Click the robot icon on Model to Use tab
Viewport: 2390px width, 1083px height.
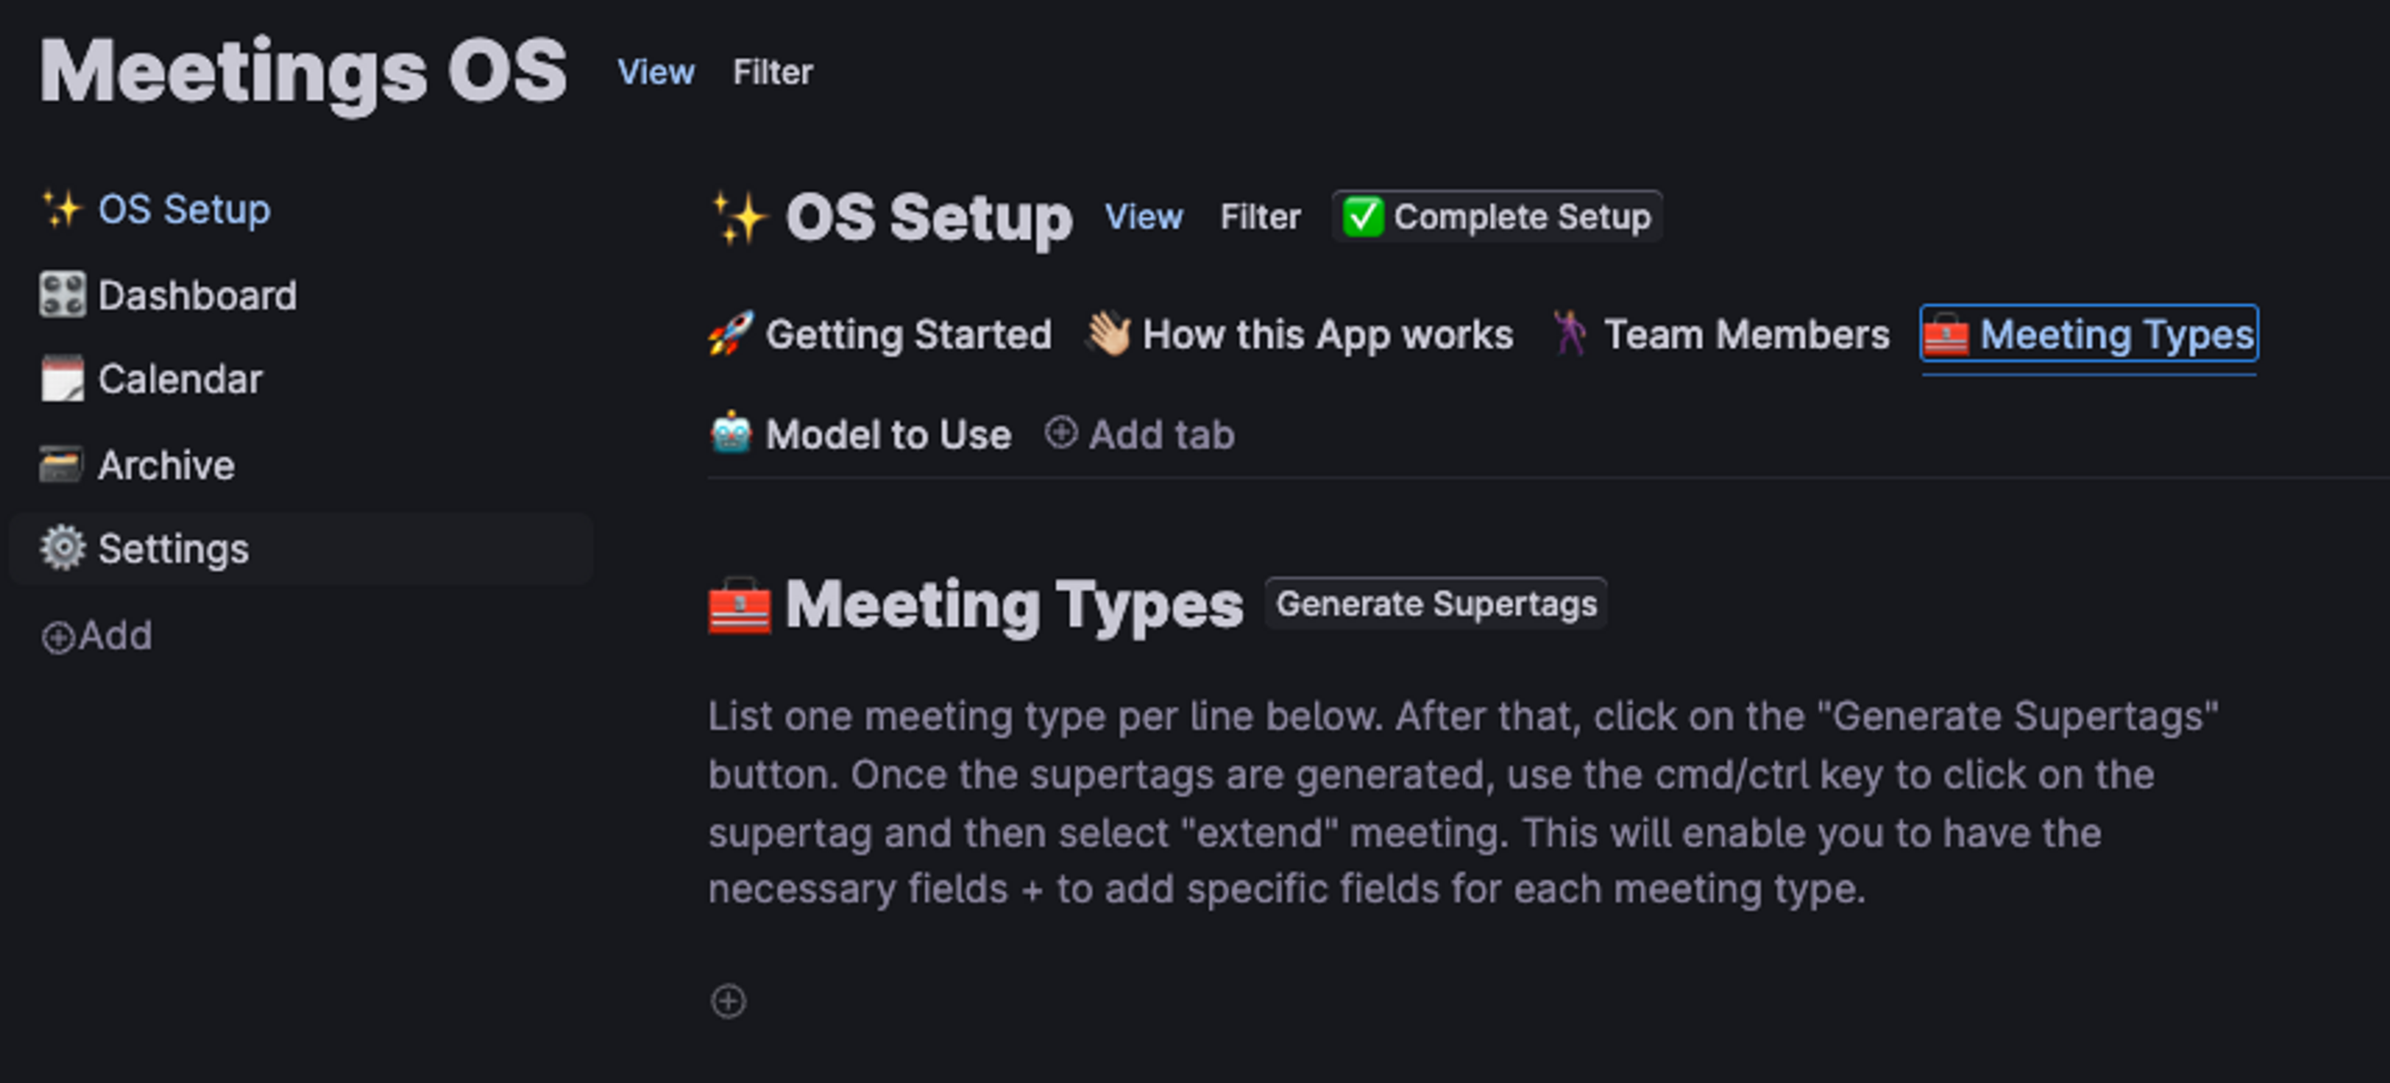coord(732,434)
